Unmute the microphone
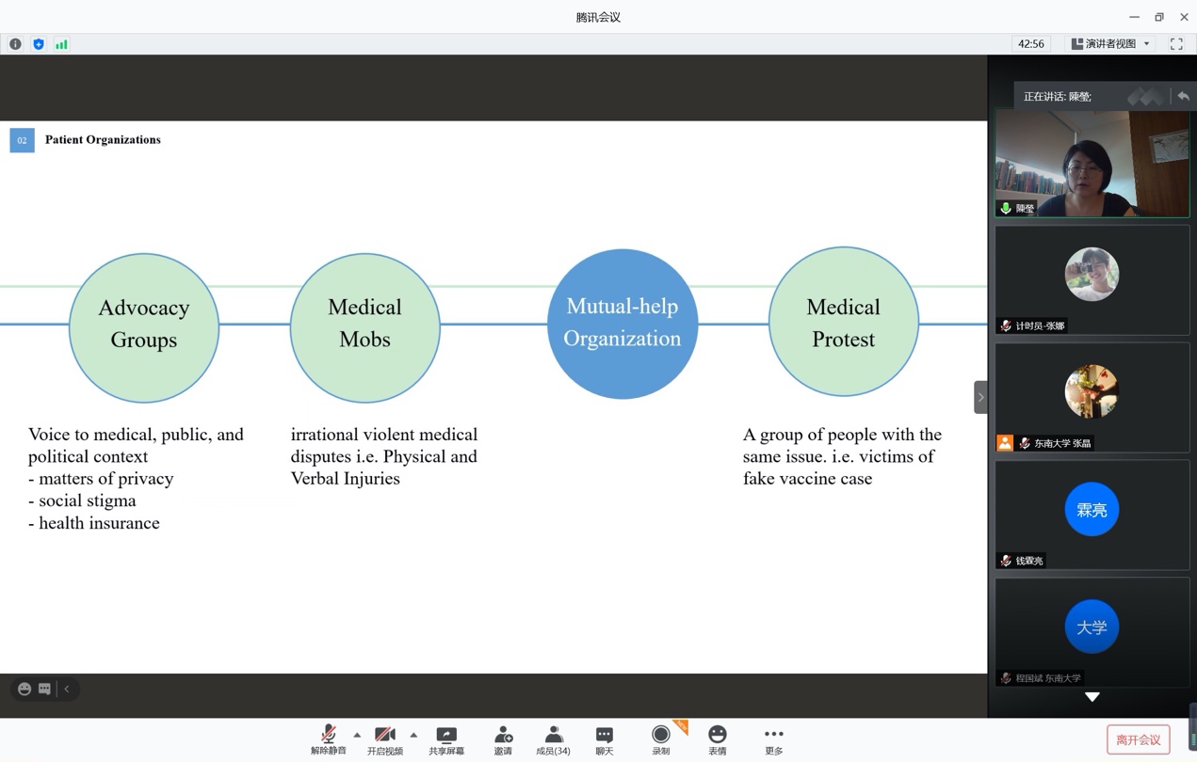 328,739
